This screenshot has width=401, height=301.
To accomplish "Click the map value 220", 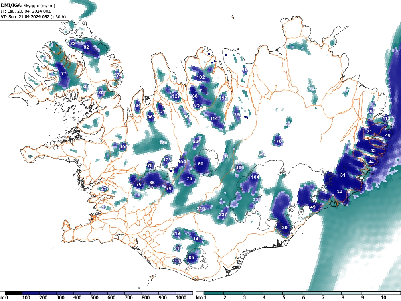I will click(x=100, y=92).
